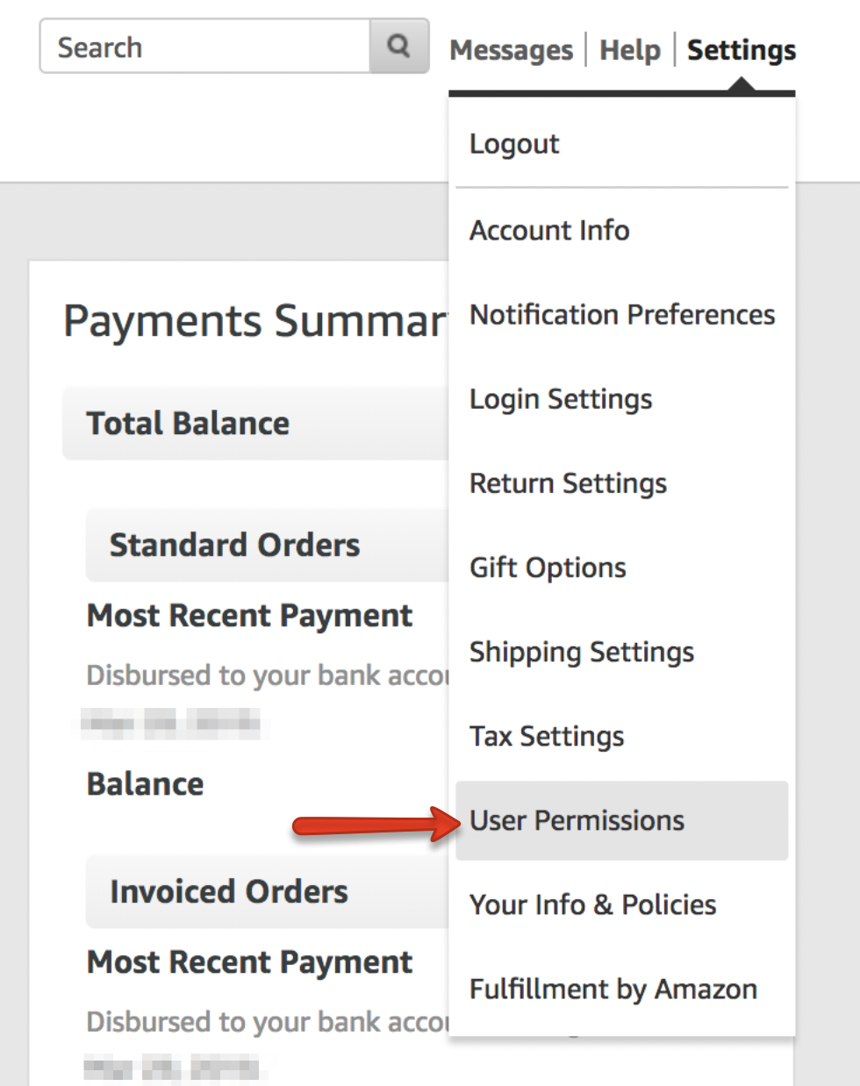Click into the Search text field
This screenshot has height=1086, width=860.
pos(204,46)
